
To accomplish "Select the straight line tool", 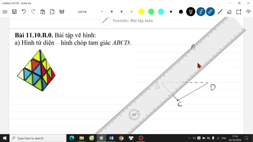I will [x=220, y=12].
